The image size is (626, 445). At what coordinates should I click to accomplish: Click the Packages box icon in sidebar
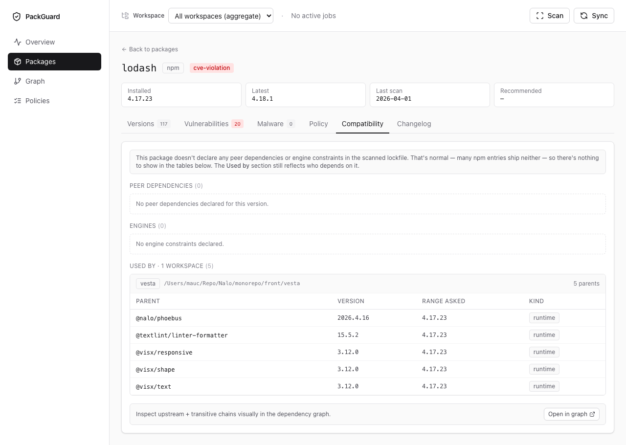18,62
